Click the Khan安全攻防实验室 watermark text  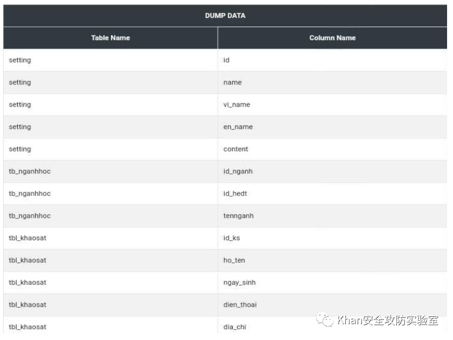(x=388, y=320)
